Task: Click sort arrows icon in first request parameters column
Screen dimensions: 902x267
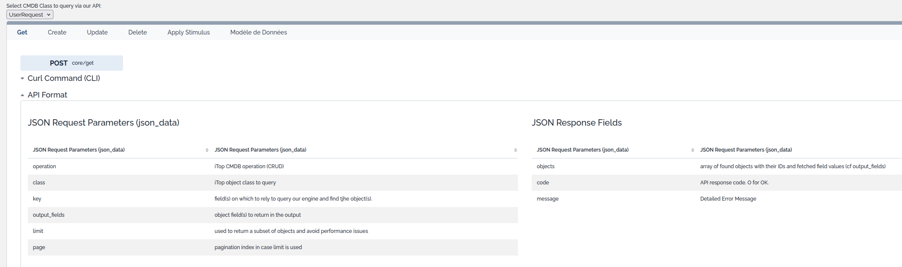Action: point(207,150)
